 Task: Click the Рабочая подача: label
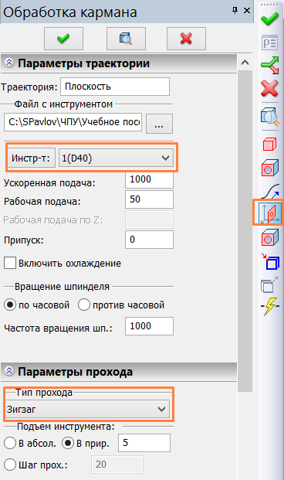(42, 202)
